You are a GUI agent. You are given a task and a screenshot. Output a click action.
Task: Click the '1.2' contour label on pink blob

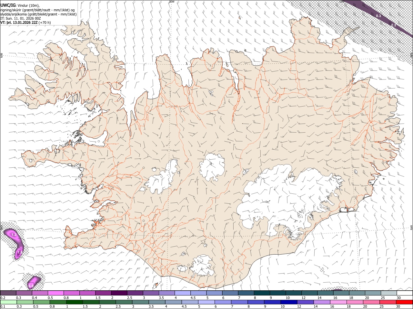point(14,235)
